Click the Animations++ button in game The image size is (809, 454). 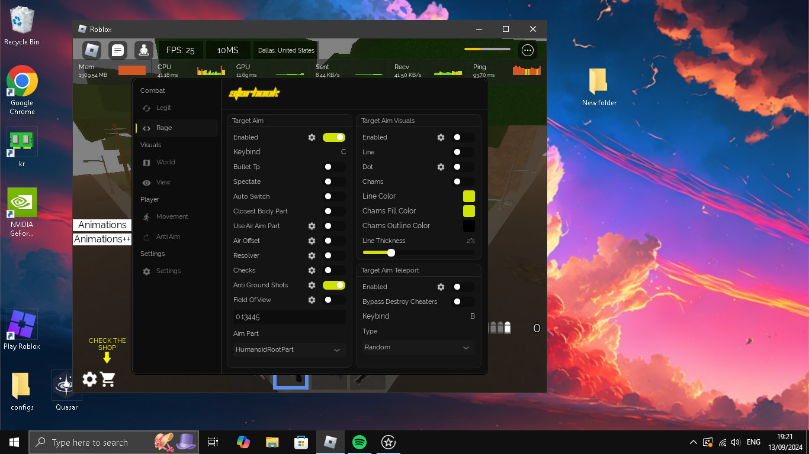pos(102,239)
